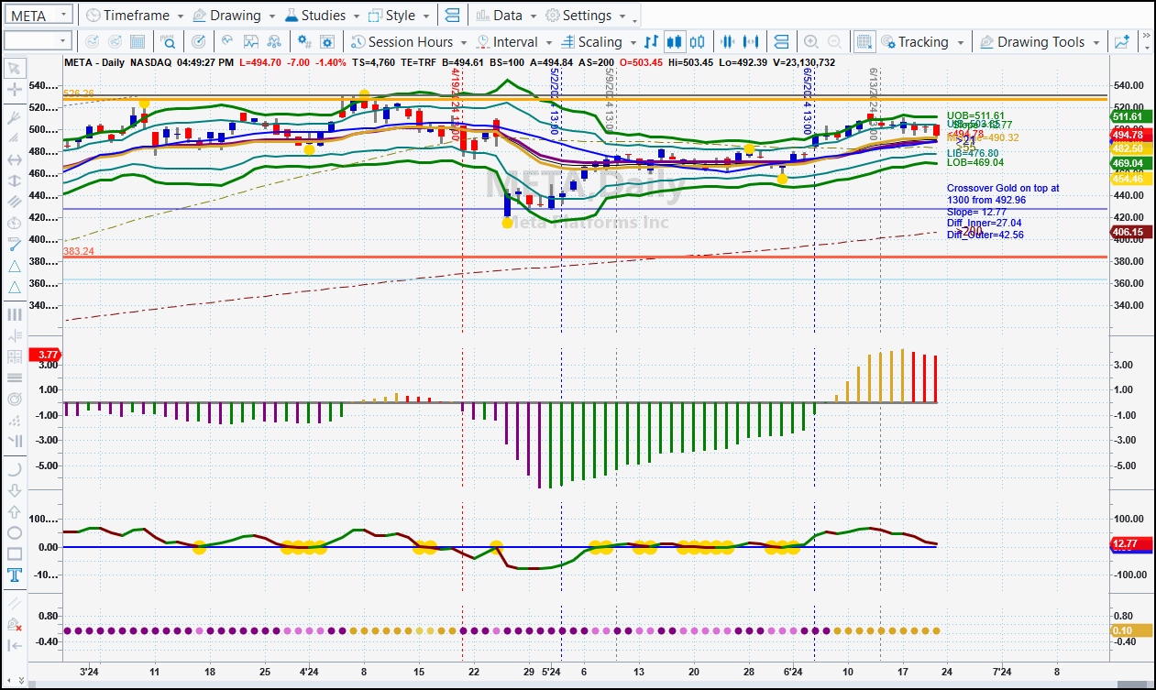Screen dimensions: 1156x690
Task: Open the empty combo box dropdown arrow
Action: (x=63, y=41)
